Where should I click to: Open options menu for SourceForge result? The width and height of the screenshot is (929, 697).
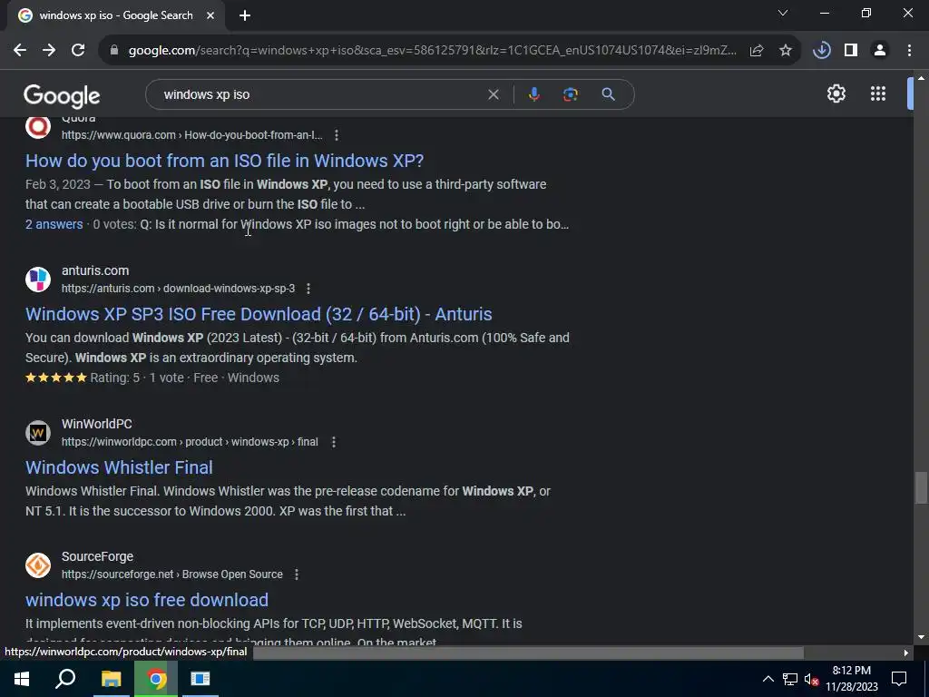[x=297, y=574]
